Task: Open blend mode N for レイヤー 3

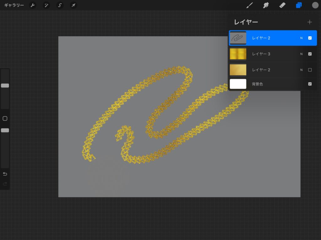Action: tap(301, 54)
